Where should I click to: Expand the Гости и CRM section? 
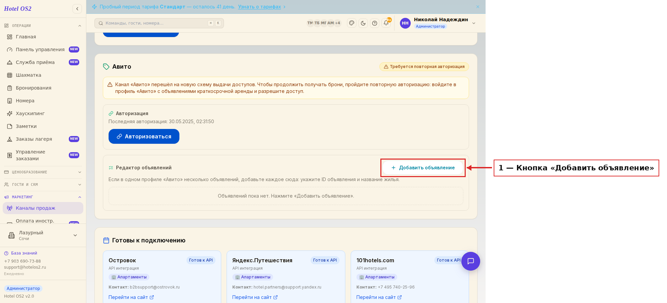pyautogui.click(x=43, y=184)
